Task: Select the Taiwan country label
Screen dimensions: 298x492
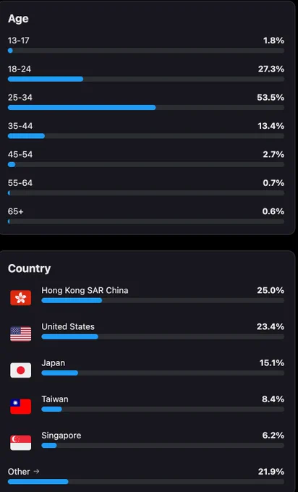Action: 55,399
